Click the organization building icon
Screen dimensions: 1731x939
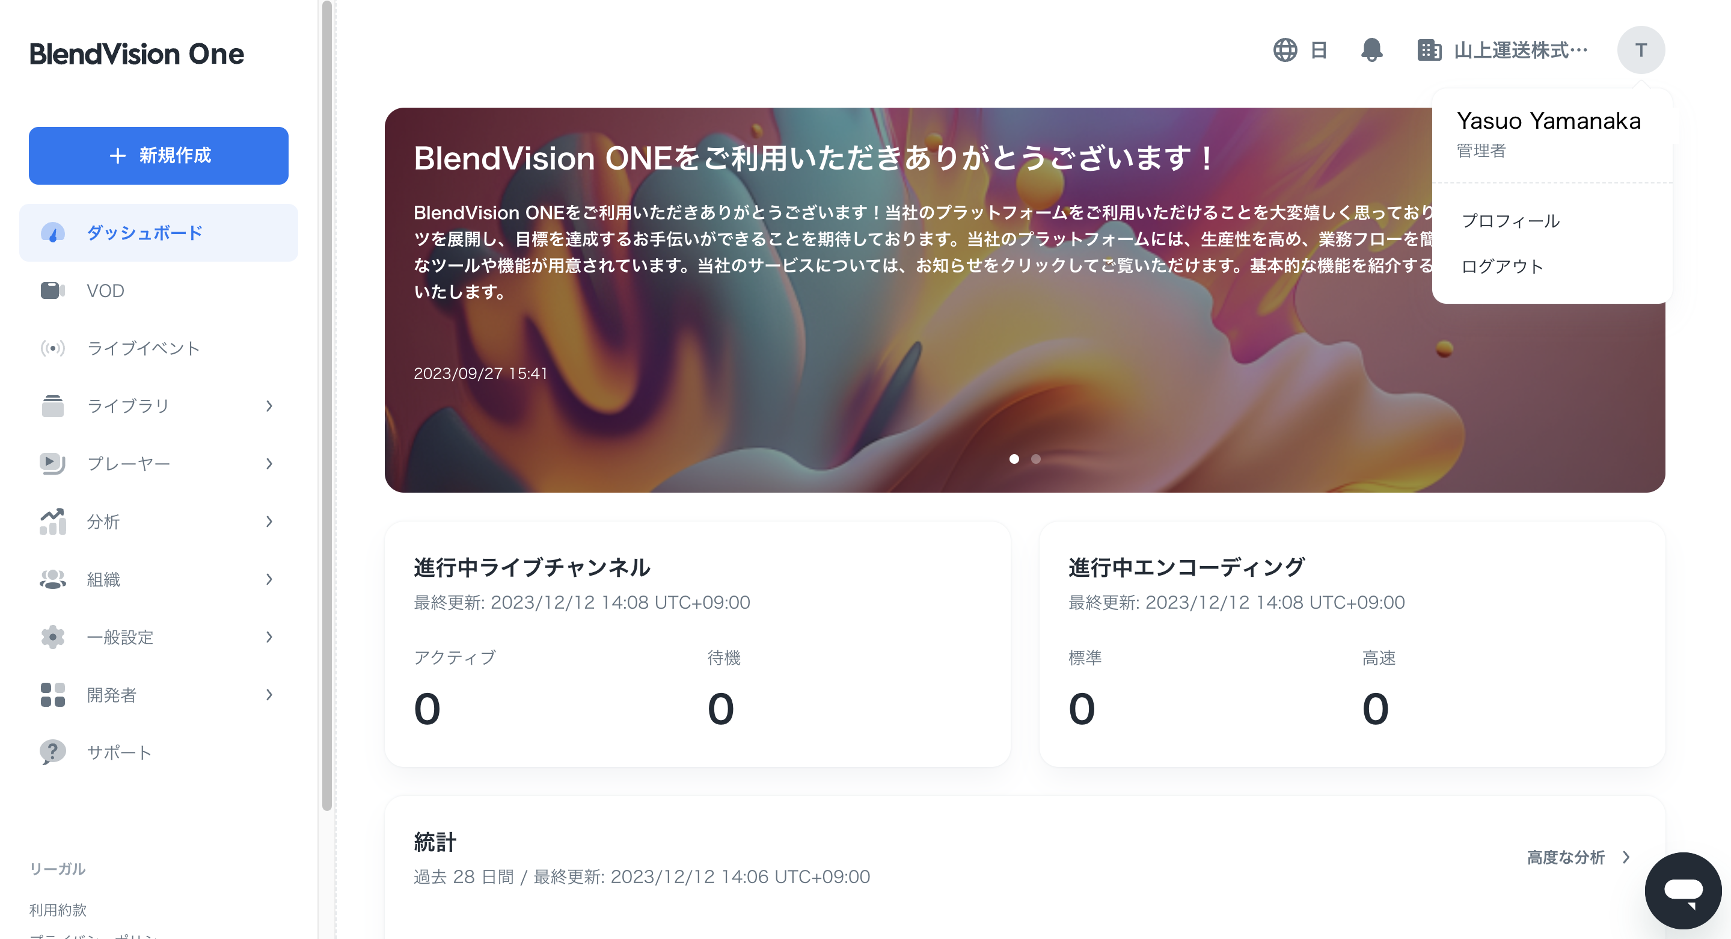(x=1429, y=51)
